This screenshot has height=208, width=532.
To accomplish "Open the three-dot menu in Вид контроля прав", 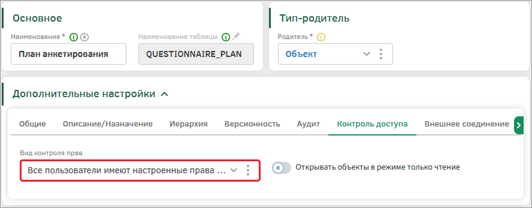I will point(248,170).
